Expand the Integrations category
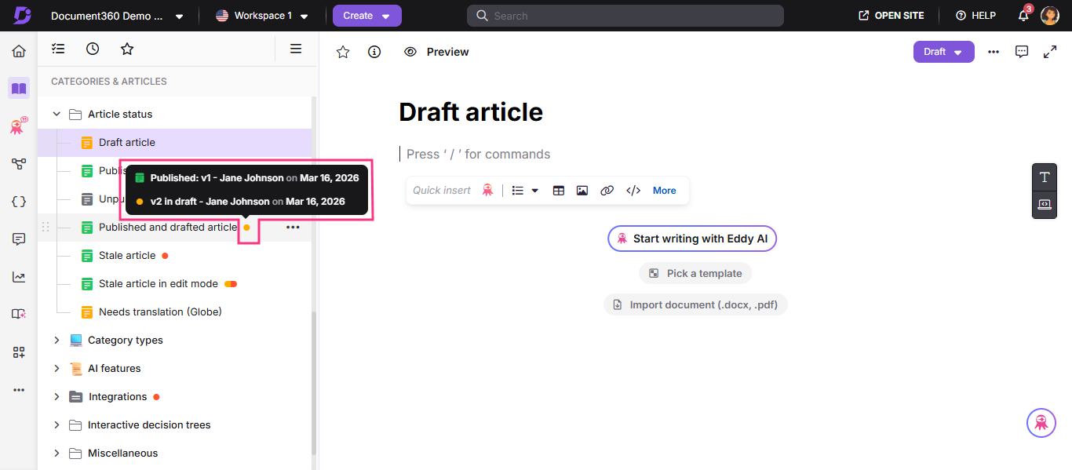 click(x=56, y=396)
